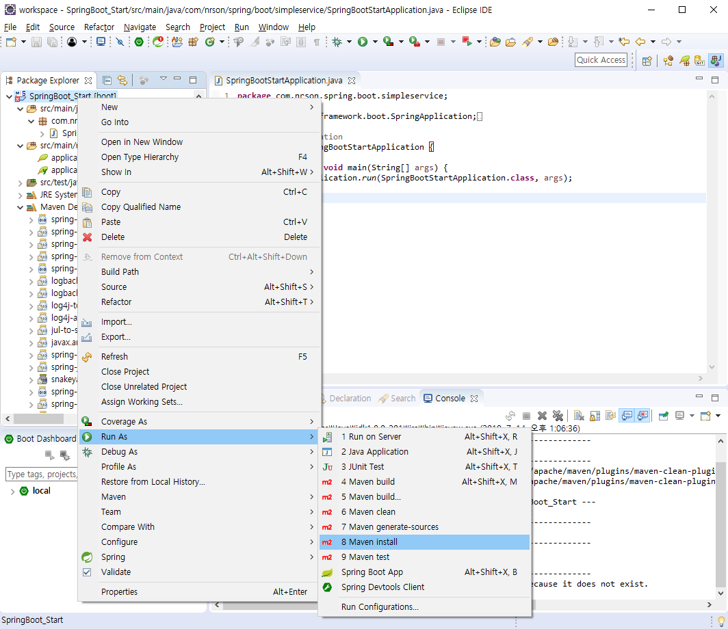Click the Pin Console icon
Viewport: 728px width, 629px height.
coord(664,416)
